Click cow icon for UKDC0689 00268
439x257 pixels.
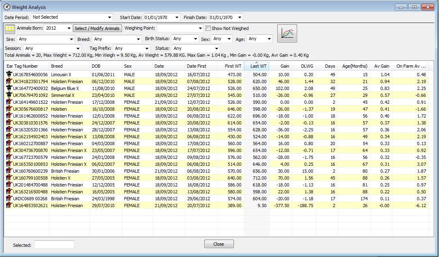click(x=9, y=198)
